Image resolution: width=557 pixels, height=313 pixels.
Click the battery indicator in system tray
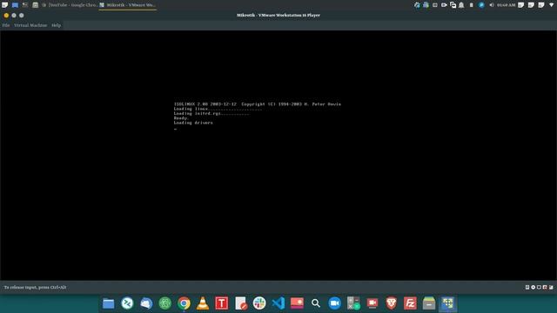[x=472, y=5]
